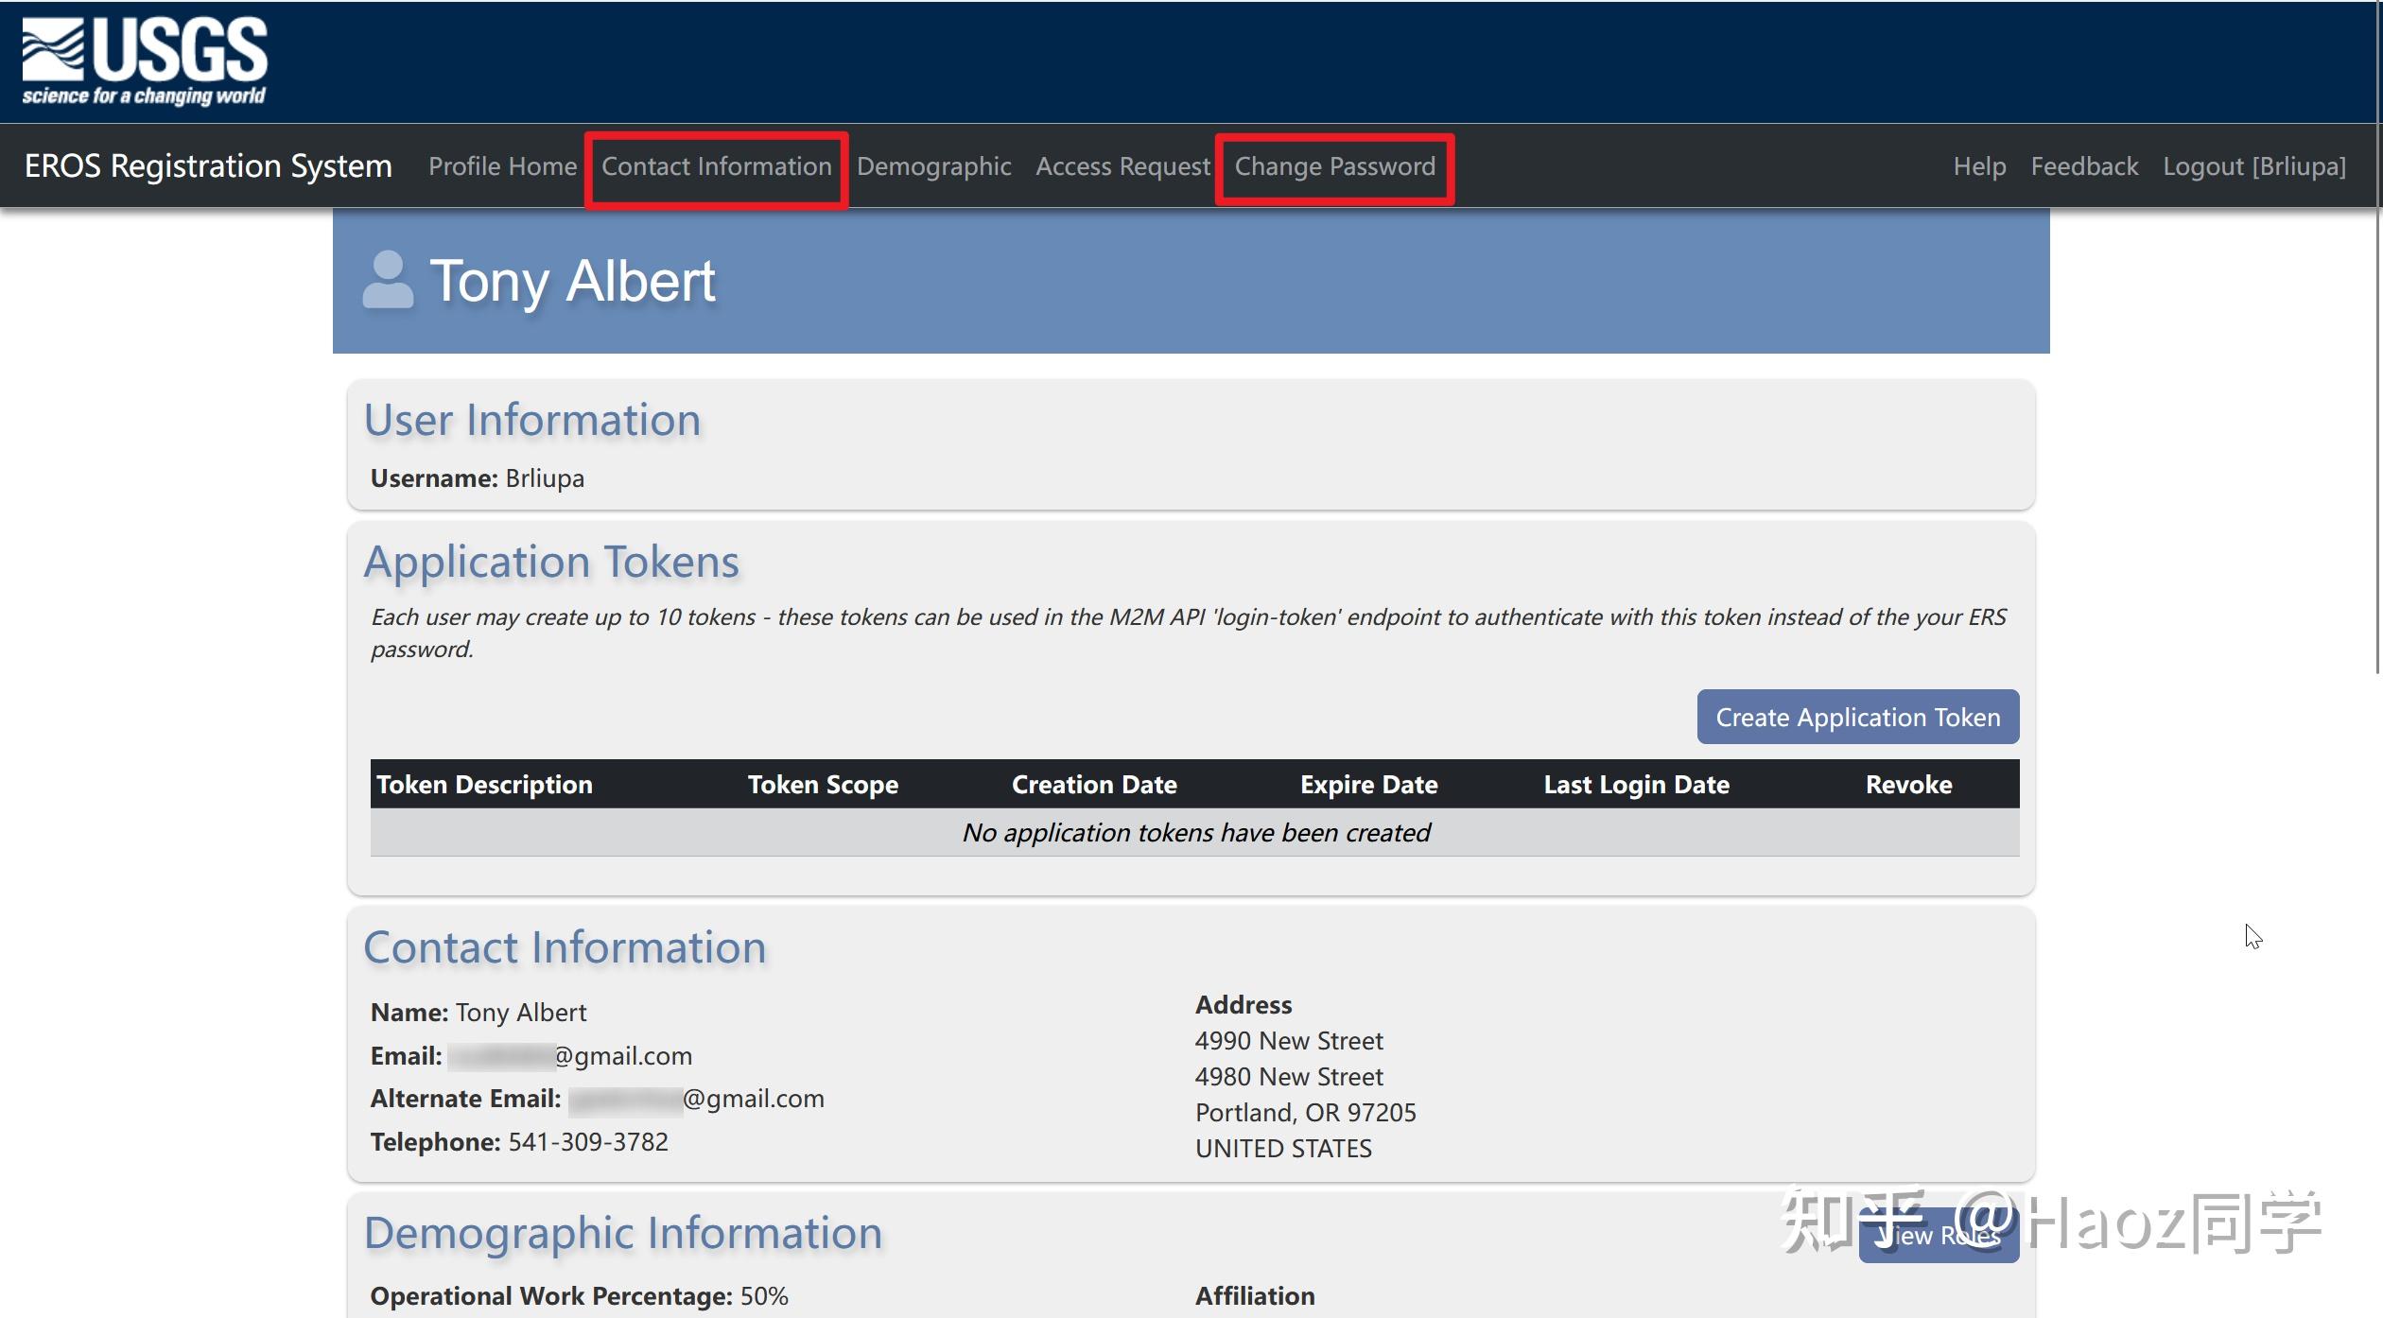This screenshot has width=2383, height=1318.
Task: Click the Token Scope column header
Action: [823, 784]
